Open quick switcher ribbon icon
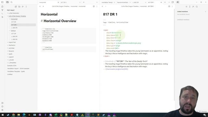 point(2,6)
